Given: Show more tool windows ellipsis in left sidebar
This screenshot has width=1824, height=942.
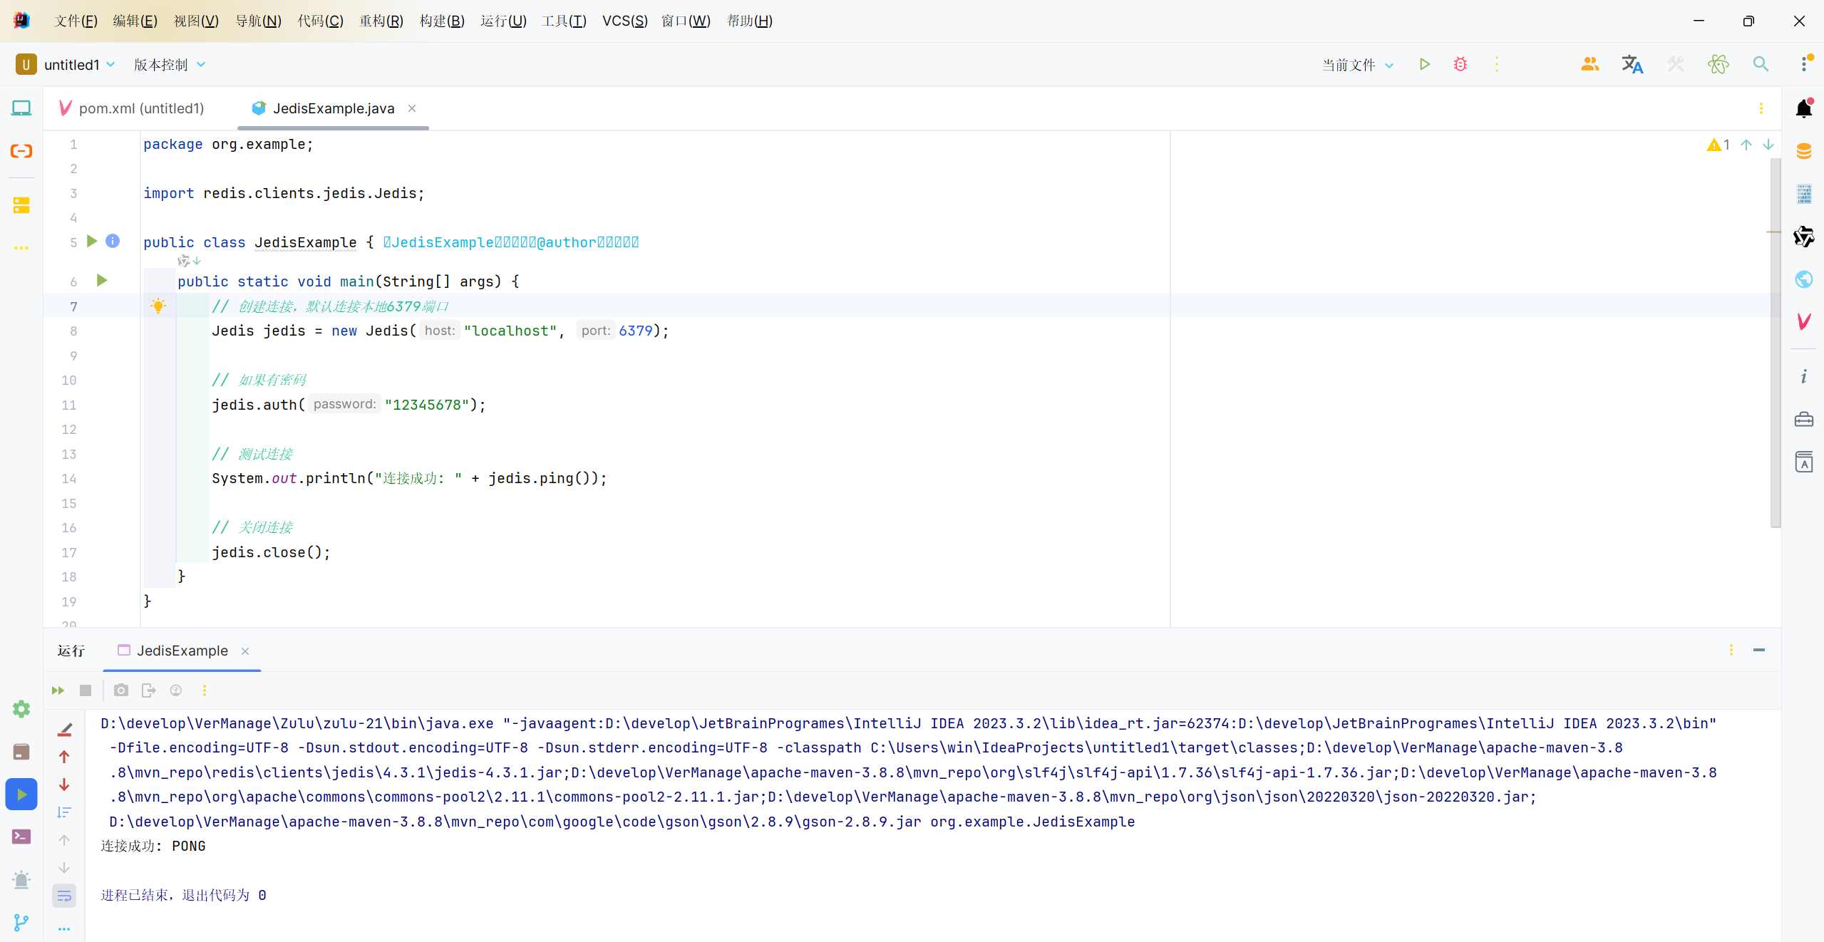Looking at the screenshot, I should [x=21, y=248].
